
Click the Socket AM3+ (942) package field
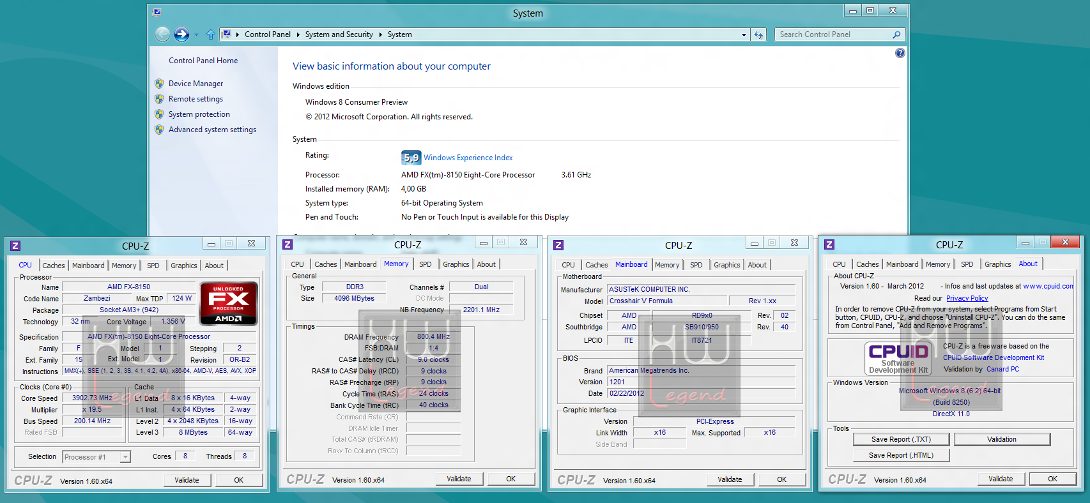point(129,310)
